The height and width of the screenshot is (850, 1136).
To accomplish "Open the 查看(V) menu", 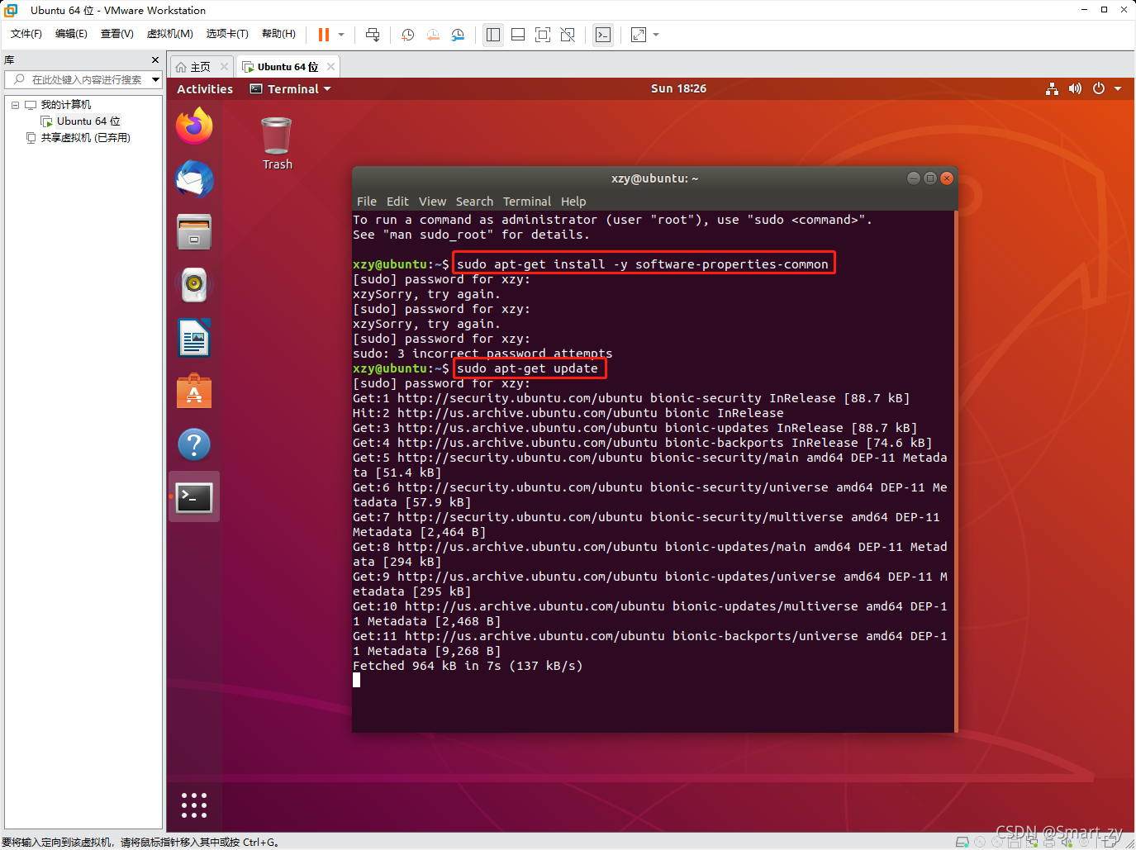I will (117, 34).
